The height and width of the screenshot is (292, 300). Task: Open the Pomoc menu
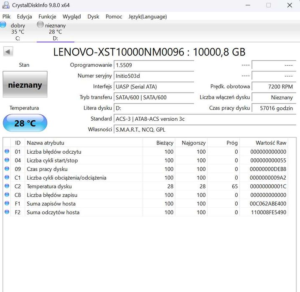pos(114,17)
